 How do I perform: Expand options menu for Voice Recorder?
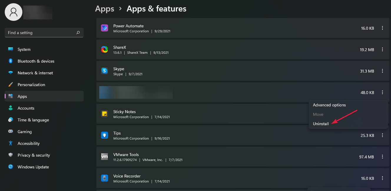[382, 178]
